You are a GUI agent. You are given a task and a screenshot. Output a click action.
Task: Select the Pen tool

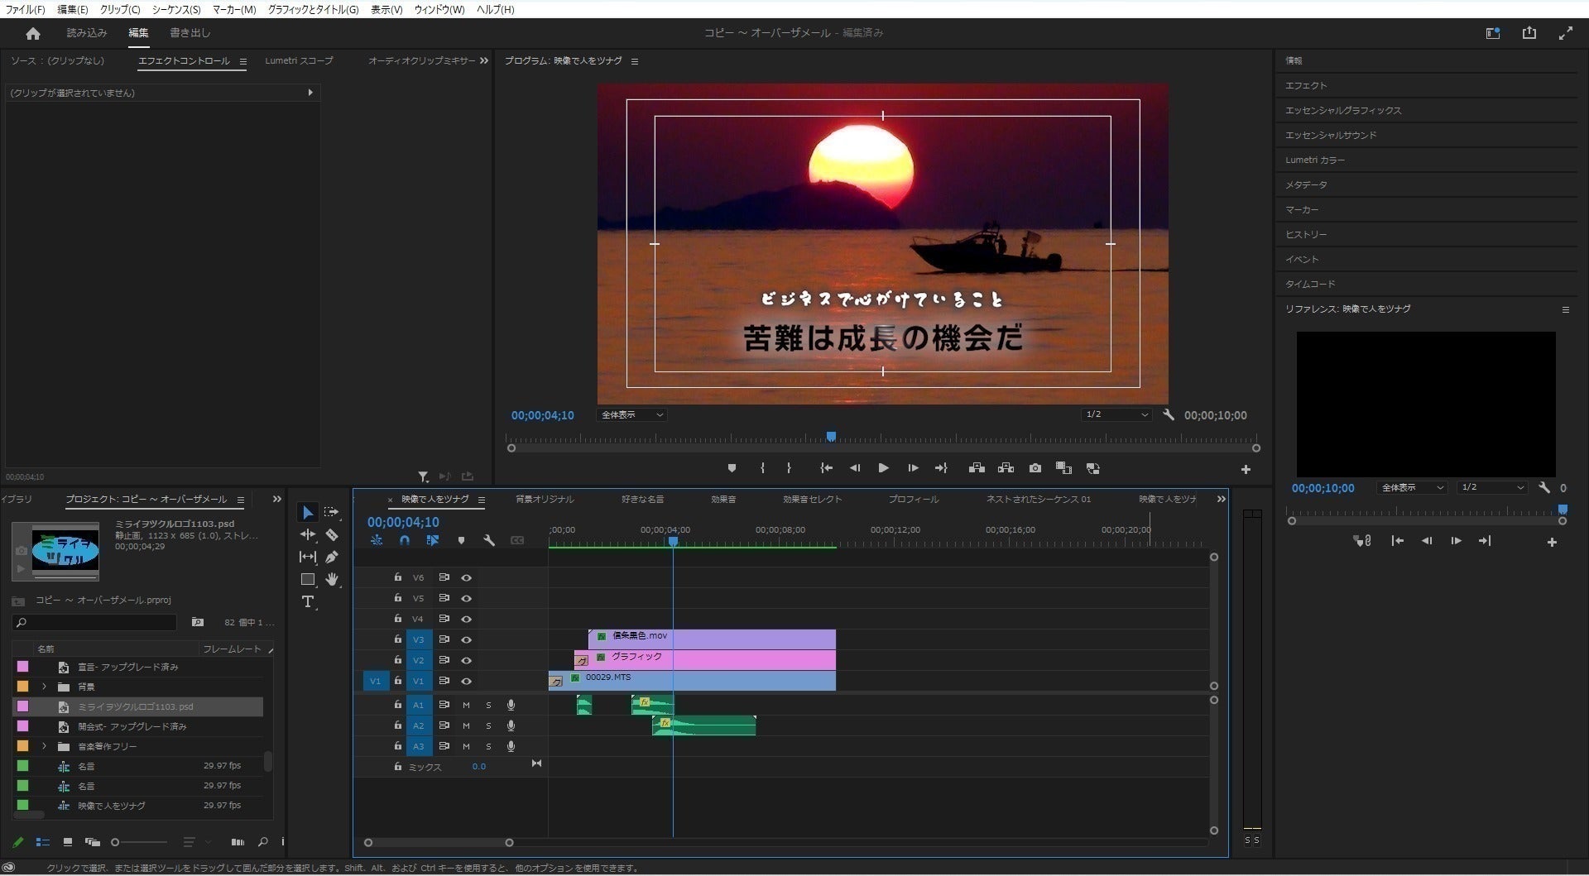pos(332,557)
